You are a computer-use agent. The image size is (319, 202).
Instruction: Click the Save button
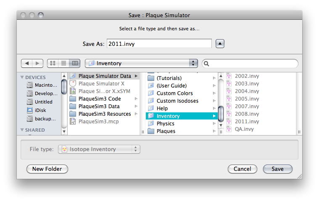click(278, 169)
